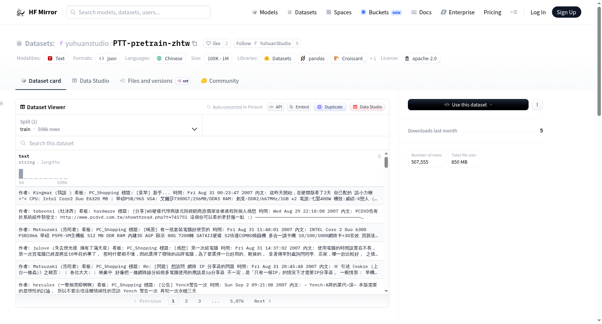Click the Sign Up button

click(x=566, y=12)
